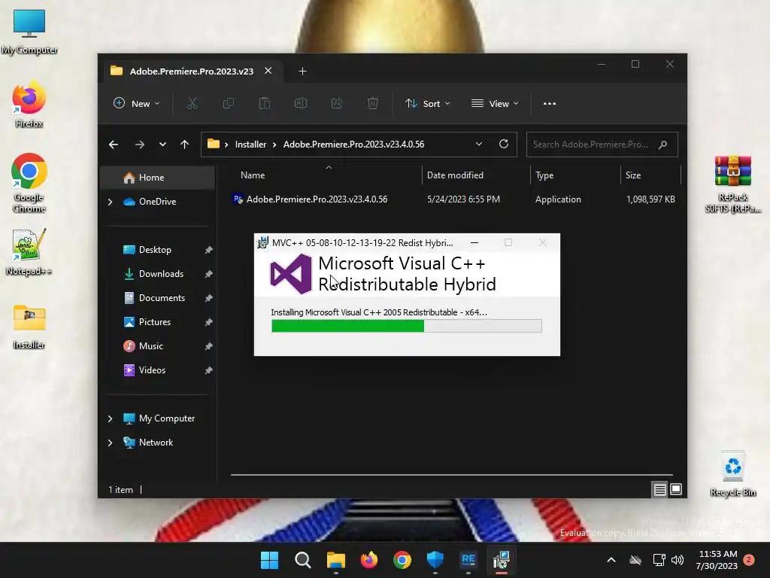
Task: Click the horizontal scrollbar in file list
Action: 452,475
